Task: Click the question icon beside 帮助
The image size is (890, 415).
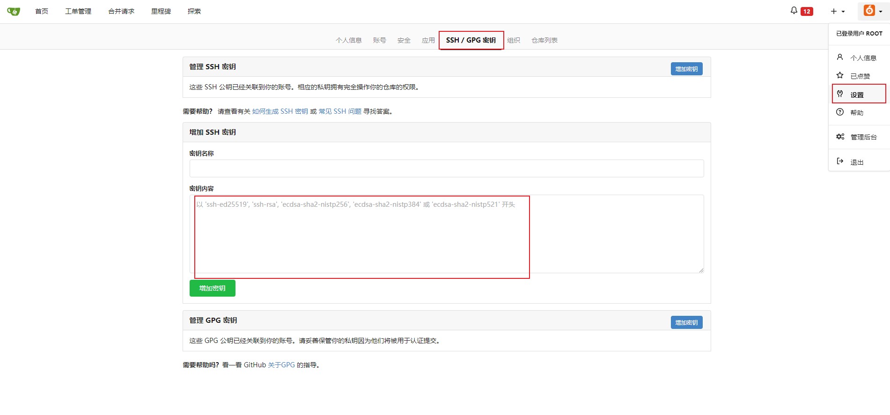Action: coord(840,112)
